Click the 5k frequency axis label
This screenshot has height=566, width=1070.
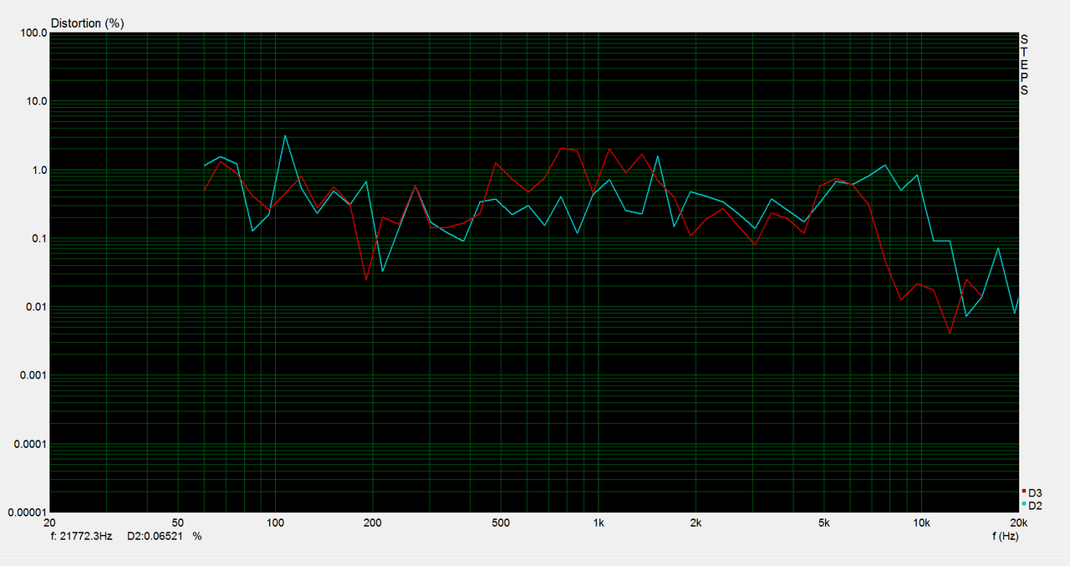point(824,523)
